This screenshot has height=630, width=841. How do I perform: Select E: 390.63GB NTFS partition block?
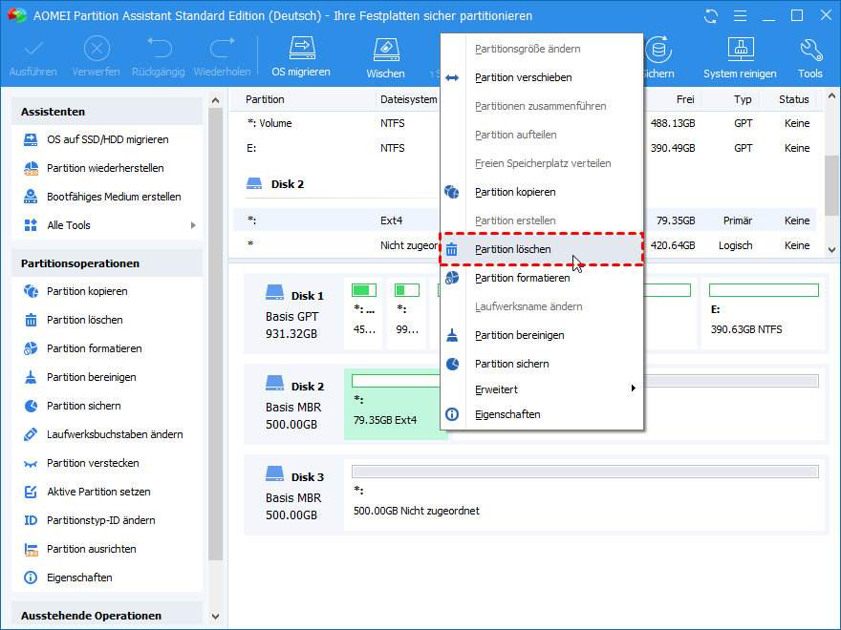[763, 313]
